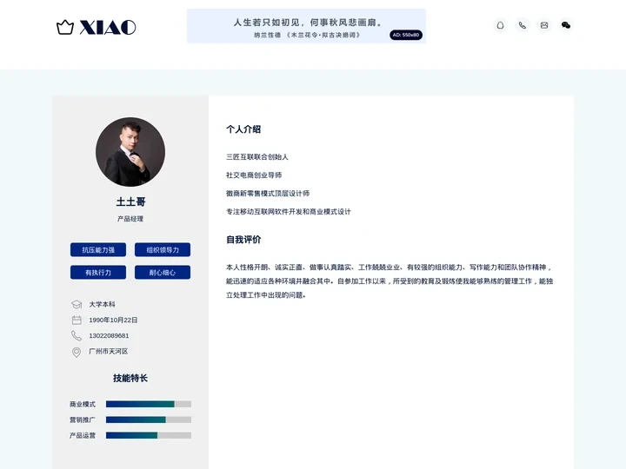The image size is (626, 469).
Task: Click the 商业模式 skill progress bar
Action: point(149,404)
